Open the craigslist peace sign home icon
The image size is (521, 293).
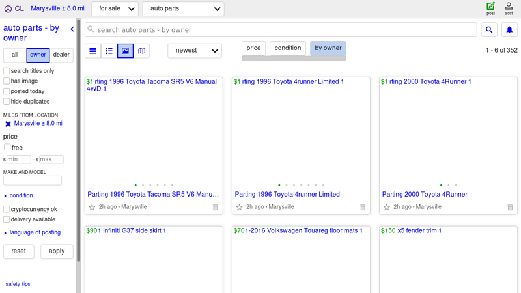coord(8,8)
